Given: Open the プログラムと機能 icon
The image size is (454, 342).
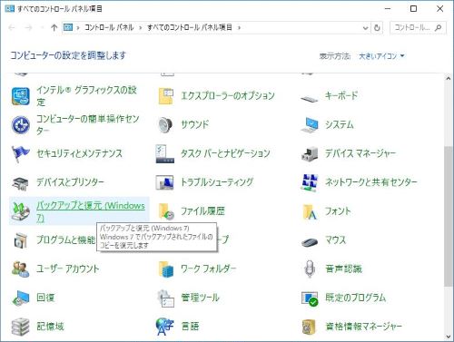Looking at the screenshot, I should tap(21, 240).
